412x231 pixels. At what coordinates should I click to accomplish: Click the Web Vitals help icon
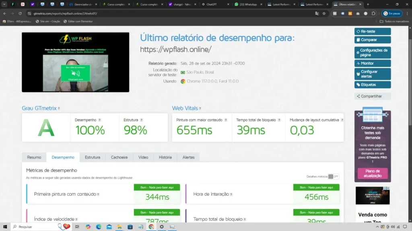(200, 108)
